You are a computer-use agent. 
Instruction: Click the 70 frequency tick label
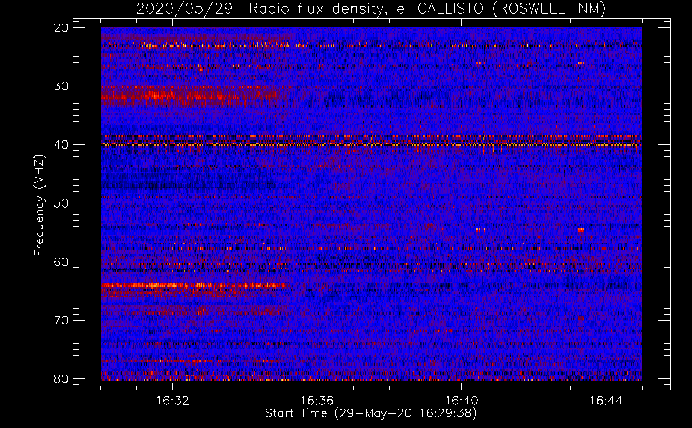point(61,320)
